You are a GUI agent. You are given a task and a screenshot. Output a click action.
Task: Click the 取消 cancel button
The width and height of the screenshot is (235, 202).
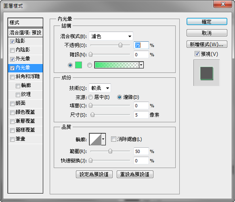[x=207, y=33]
